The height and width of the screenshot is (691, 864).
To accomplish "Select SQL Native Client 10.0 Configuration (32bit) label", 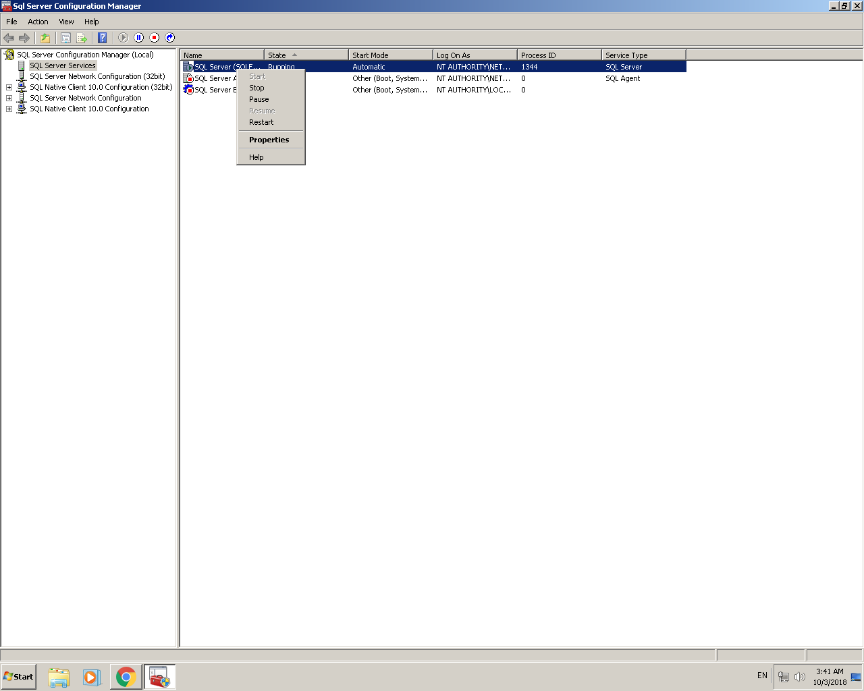I will point(101,87).
